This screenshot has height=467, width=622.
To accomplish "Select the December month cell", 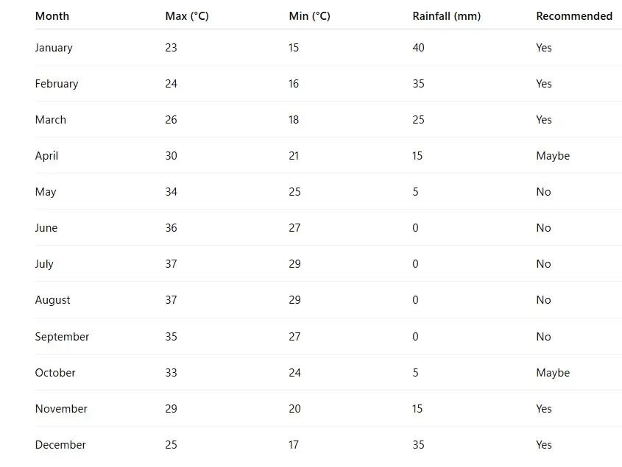I will [x=60, y=445].
